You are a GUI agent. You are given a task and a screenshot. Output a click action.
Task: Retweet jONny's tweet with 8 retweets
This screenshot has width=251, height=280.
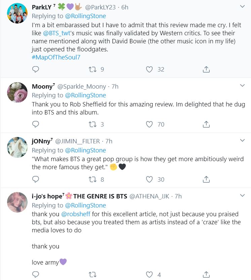point(92,179)
